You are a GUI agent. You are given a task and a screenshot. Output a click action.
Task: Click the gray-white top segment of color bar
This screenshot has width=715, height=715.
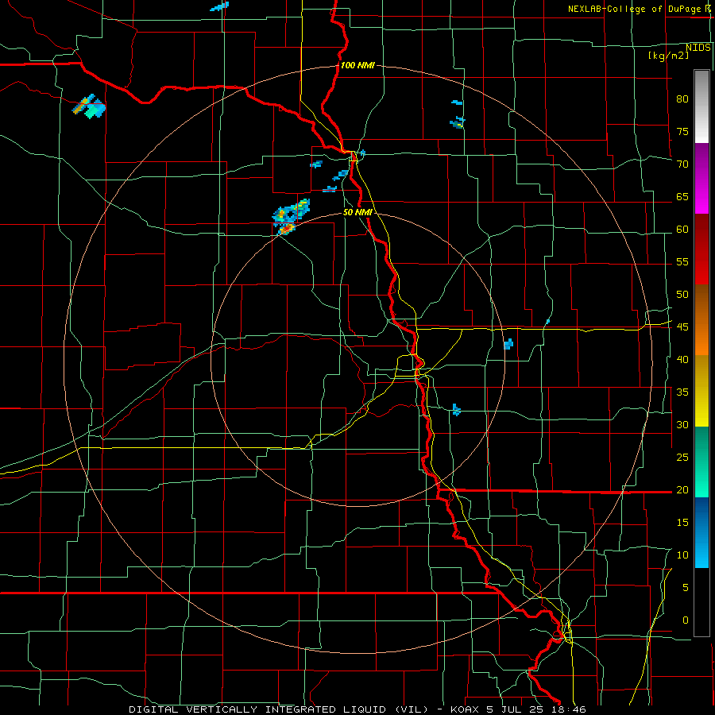[x=701, y=106]
